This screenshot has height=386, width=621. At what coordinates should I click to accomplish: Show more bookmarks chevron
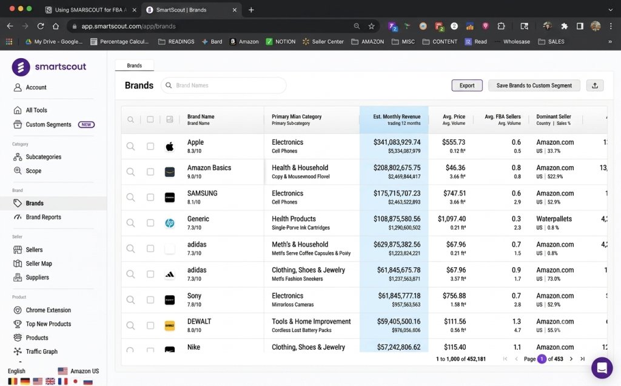point(610,42)
